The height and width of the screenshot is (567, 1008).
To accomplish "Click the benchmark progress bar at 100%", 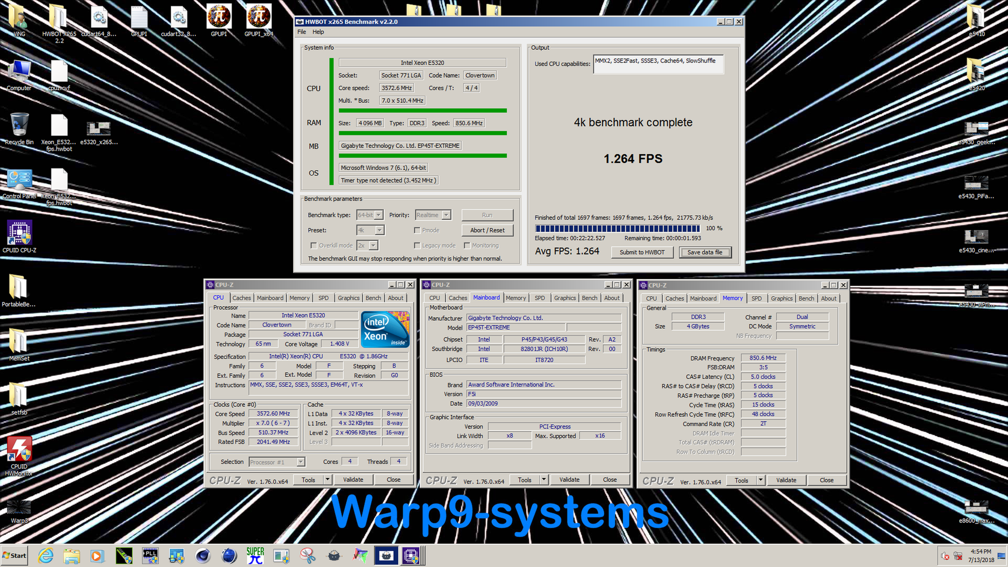I will [617, 228].
